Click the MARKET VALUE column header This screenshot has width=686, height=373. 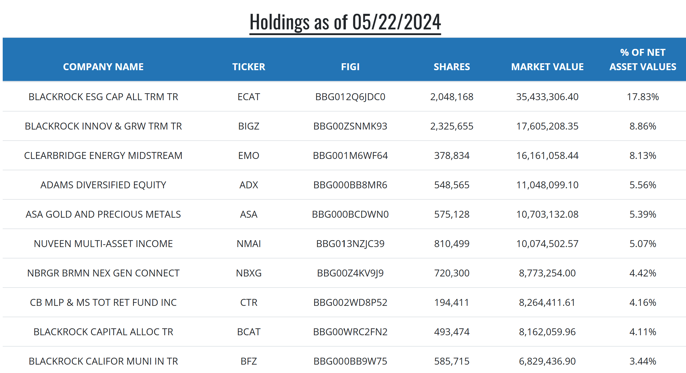tap(547, 67)
